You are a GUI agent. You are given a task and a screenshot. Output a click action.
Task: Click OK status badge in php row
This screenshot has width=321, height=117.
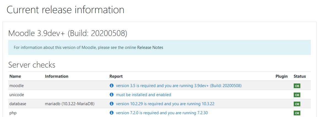(x=297, y=113)
